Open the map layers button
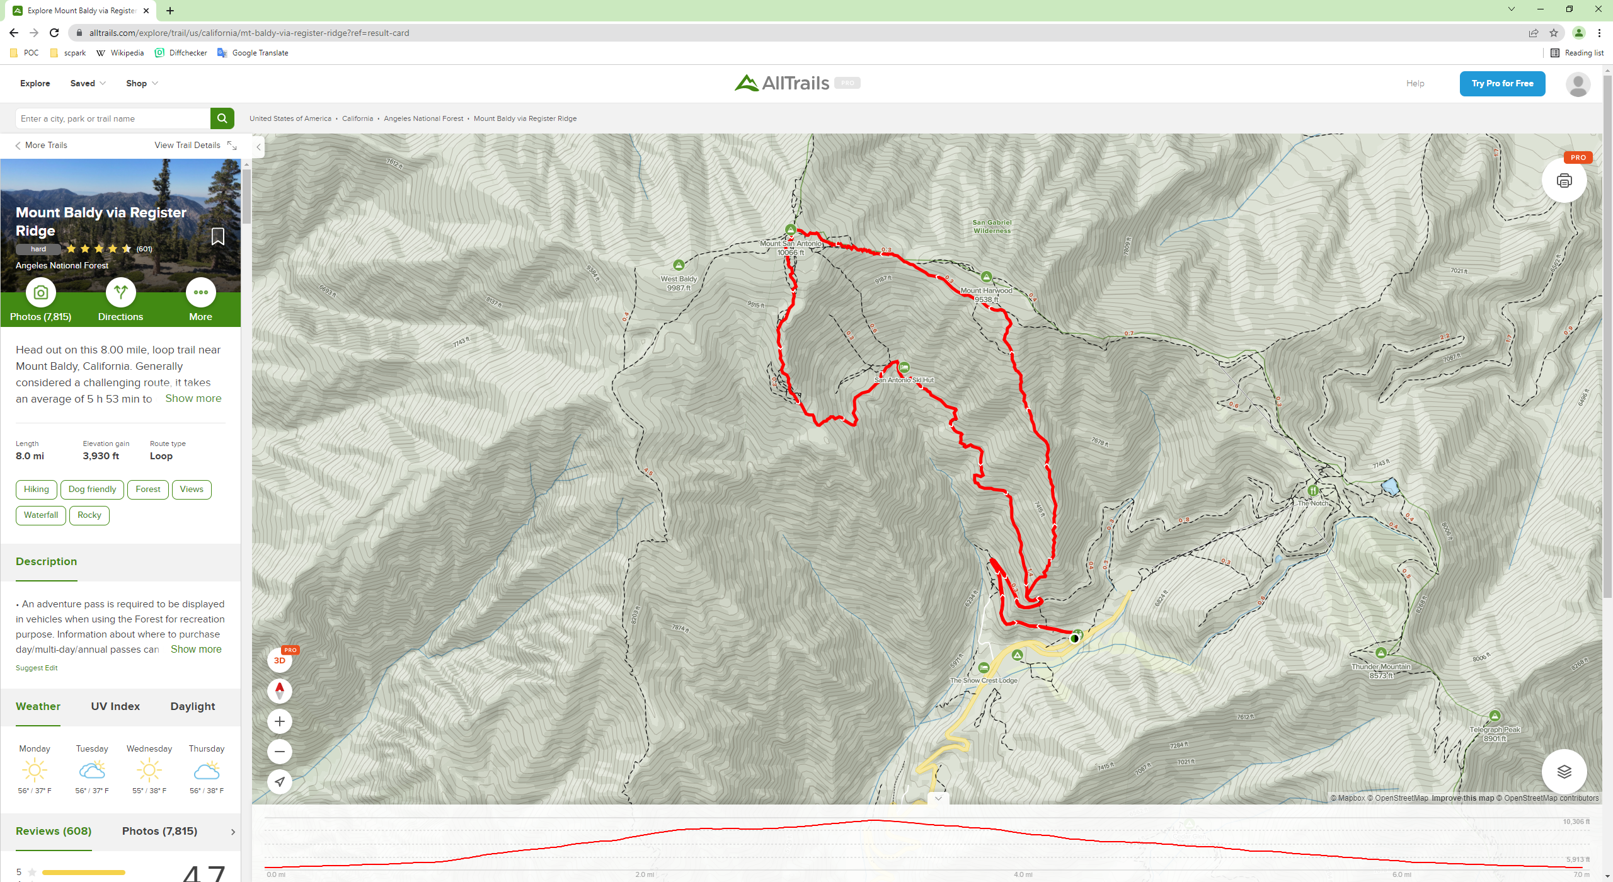 pos(1564,772)
